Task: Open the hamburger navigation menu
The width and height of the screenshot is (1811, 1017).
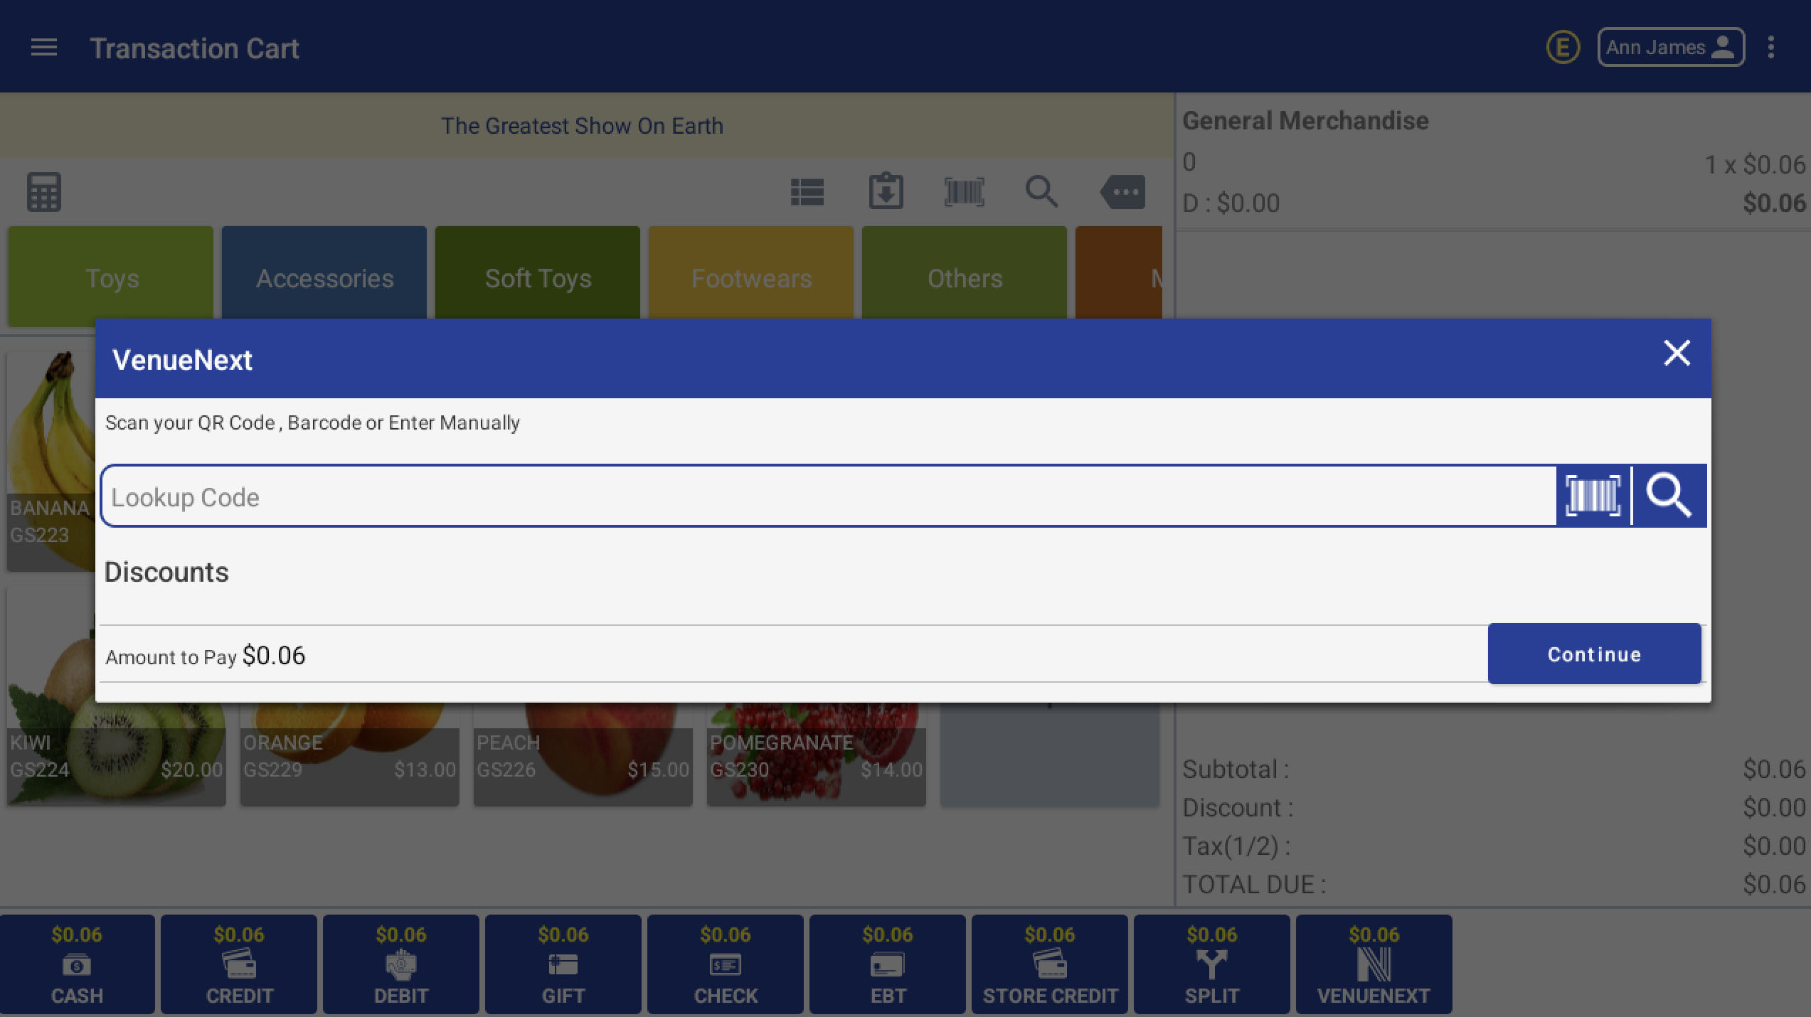Action: pyautogui.click(x=43, y=48)
